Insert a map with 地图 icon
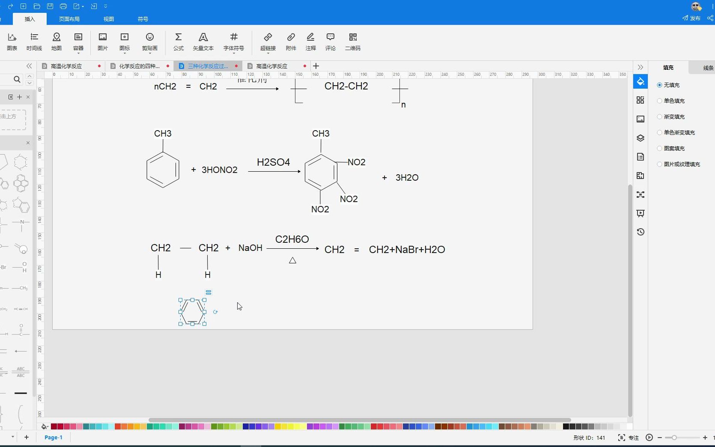This screenshot has width=715, height=447. click(57, 42)
